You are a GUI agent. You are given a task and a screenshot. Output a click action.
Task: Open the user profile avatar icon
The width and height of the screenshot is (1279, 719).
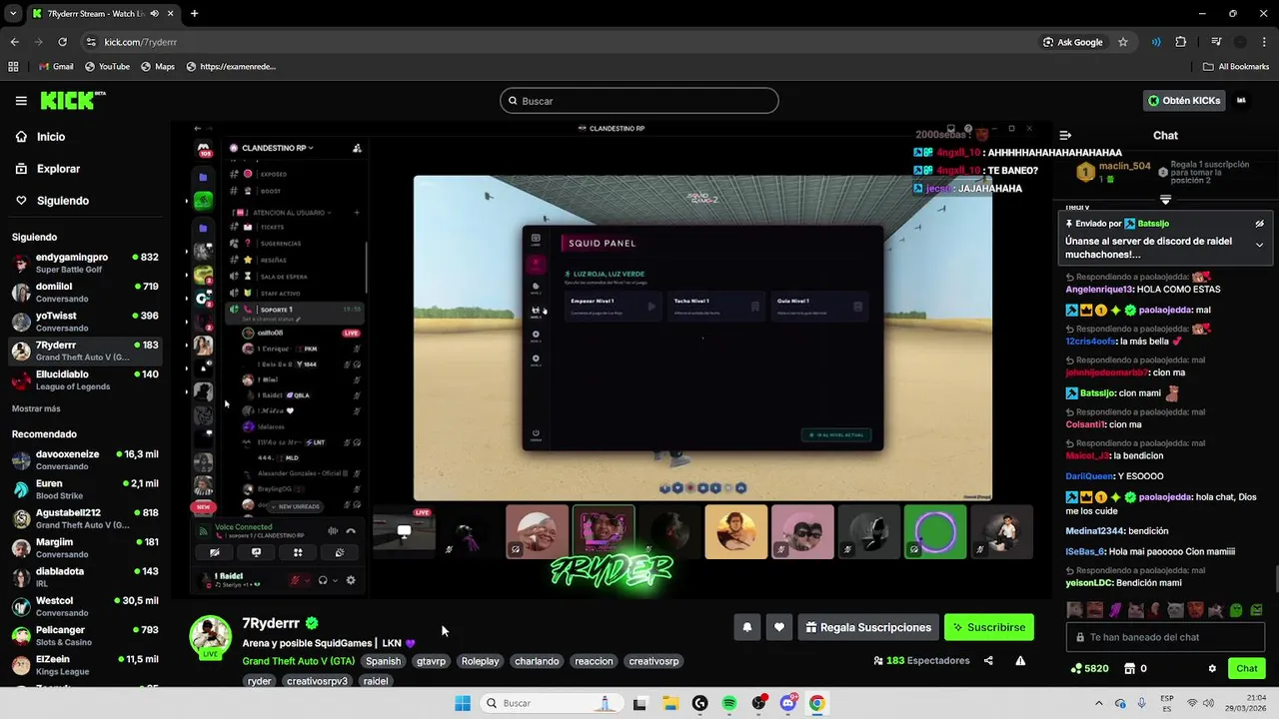[x=1241, y=100]
